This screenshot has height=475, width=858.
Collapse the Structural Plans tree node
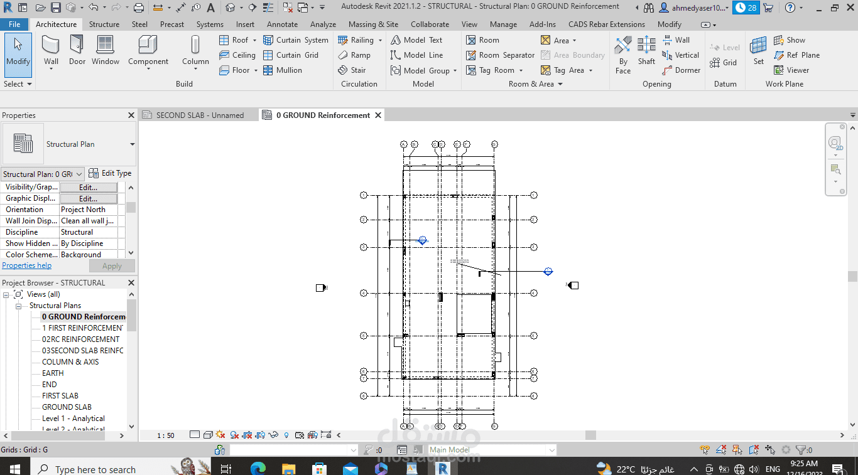[19, 306]
